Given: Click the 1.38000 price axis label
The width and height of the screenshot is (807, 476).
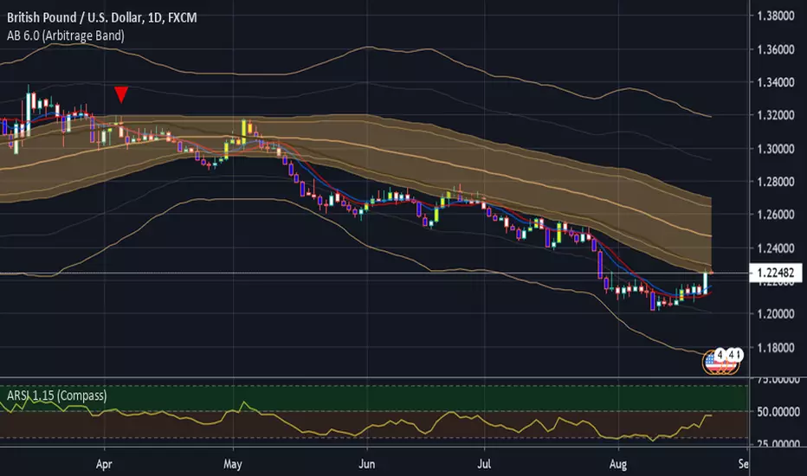Looking at the screenshot, I should [x=776, y=16].
